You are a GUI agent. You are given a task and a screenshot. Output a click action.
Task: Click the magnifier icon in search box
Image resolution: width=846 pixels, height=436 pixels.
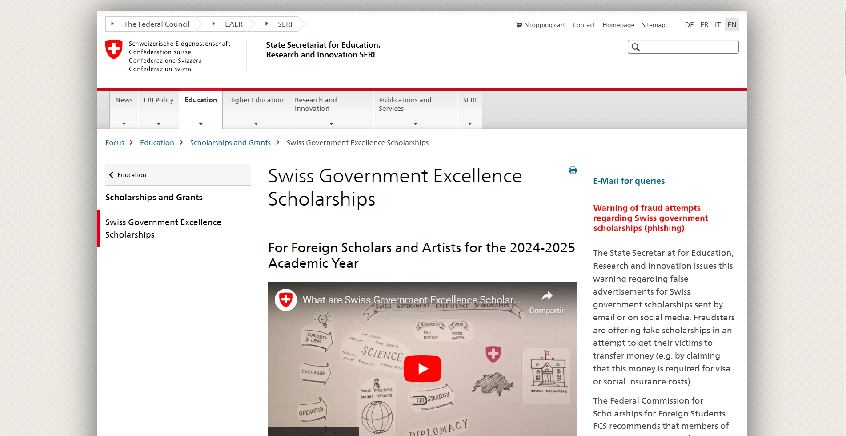[x=636, y=48]
